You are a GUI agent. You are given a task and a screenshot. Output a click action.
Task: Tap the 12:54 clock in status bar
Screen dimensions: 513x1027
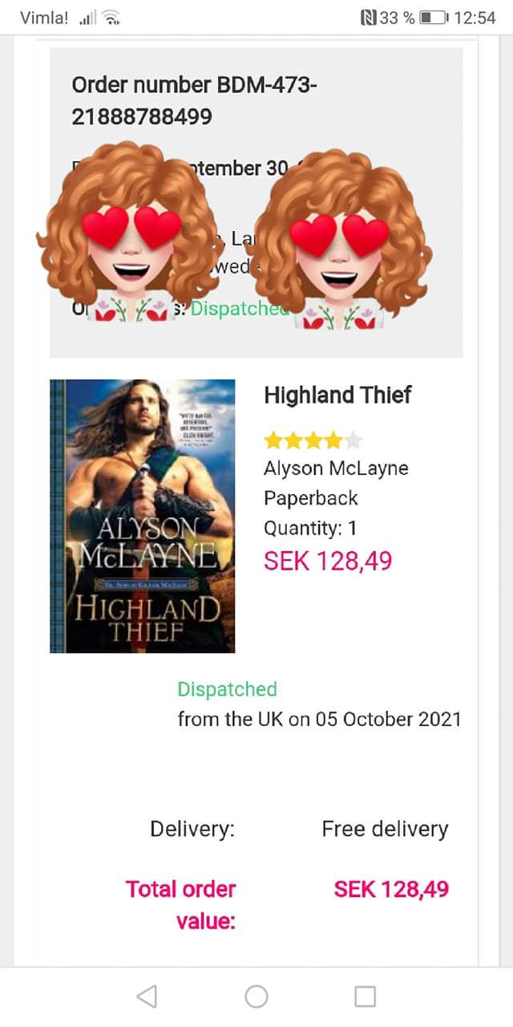click(x=475, y=18)
